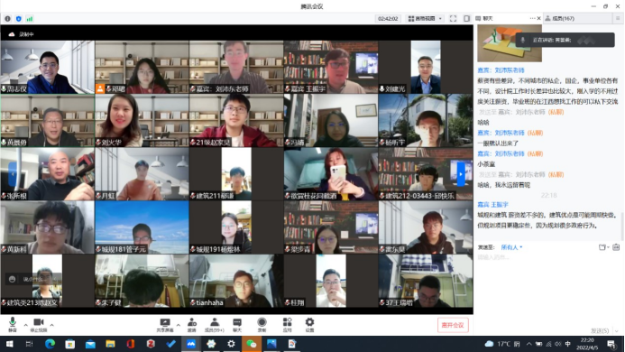
Task: Open the 应用 apps icon
Action: point(287,324)
